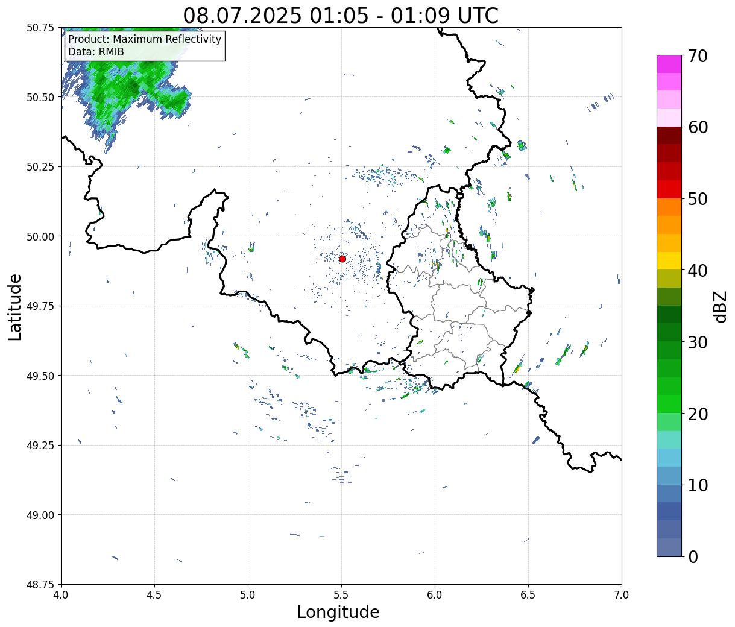Click the colorbar tick label 20

(x=698, y=414)
